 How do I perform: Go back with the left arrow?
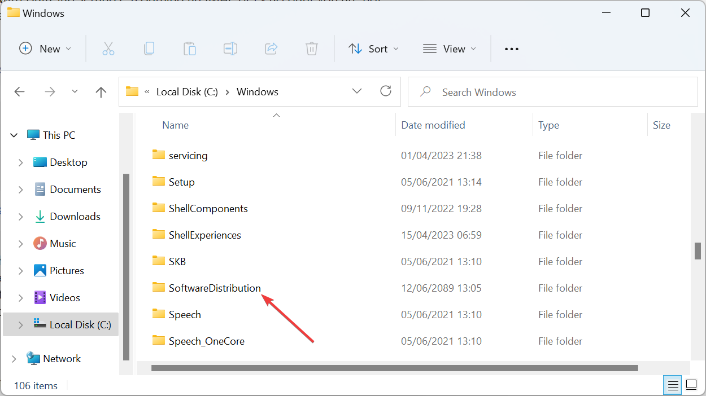click(20, 92)
